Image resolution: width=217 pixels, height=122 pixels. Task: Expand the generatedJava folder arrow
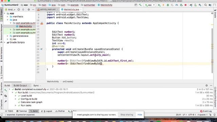tap(7, 36)
